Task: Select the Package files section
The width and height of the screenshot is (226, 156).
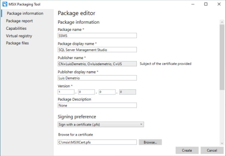Action: pos(17,43)
